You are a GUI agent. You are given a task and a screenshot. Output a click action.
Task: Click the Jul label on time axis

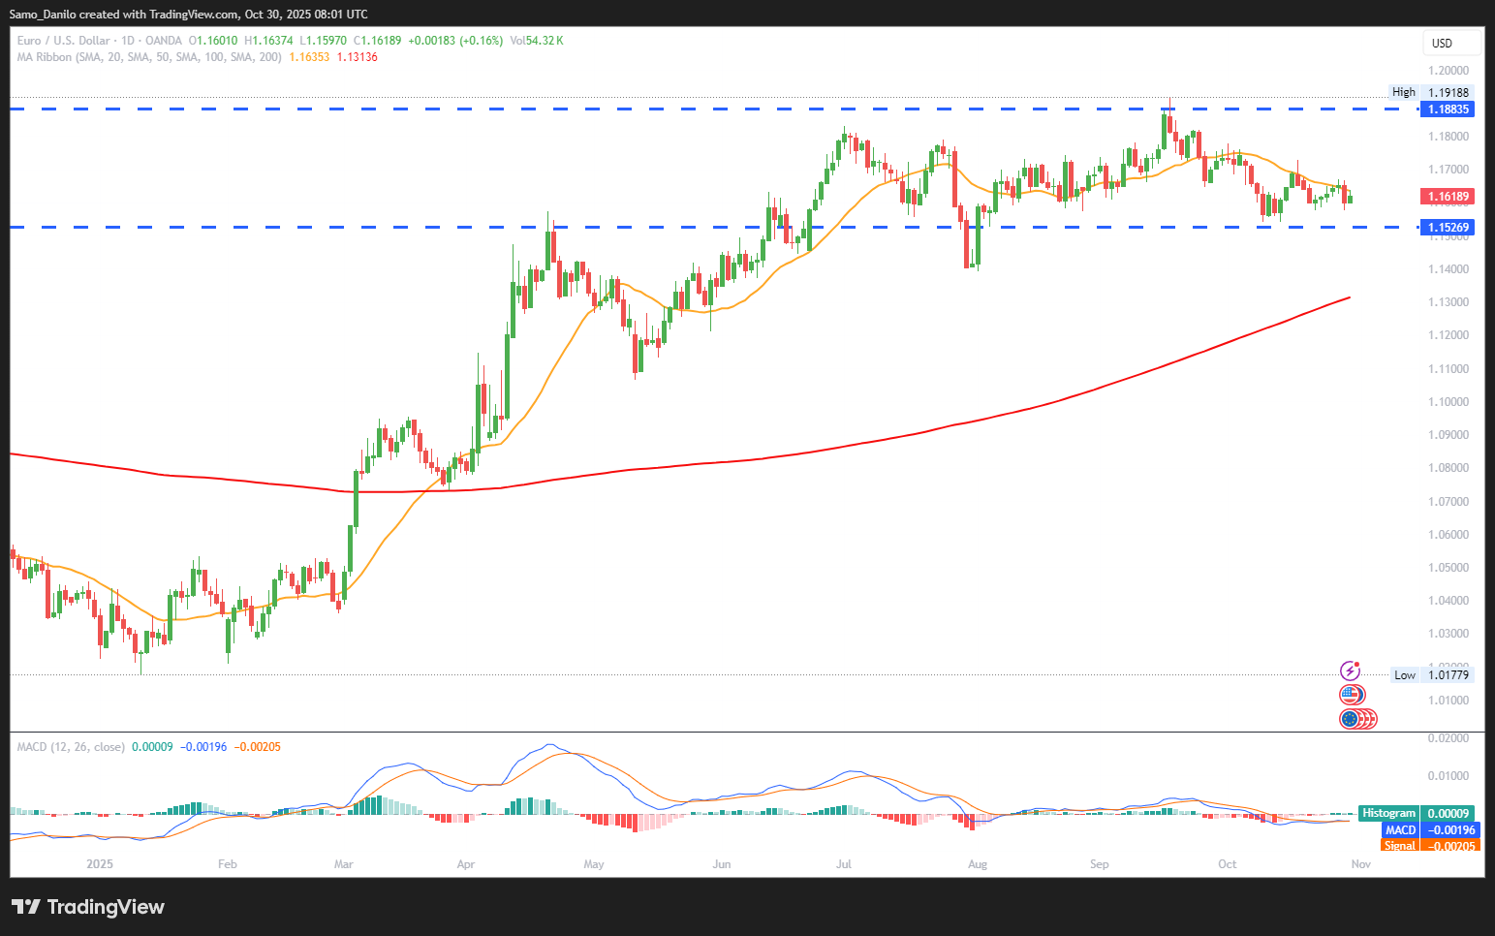pos(844,864)
